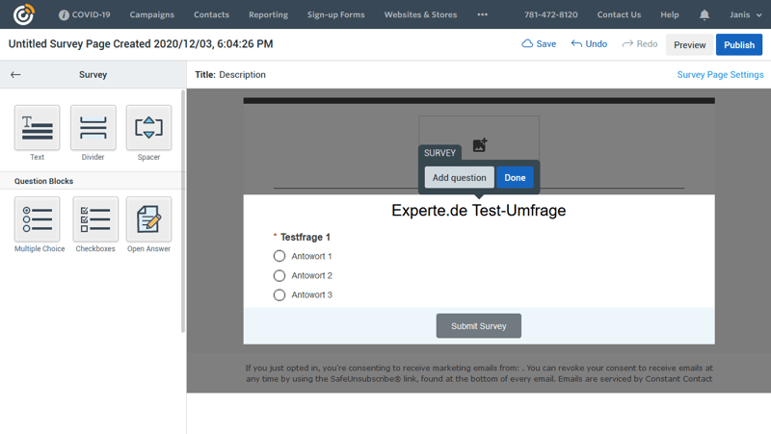Go back using the left arrow
Screen dimensions: 771x434
point(15,74)
